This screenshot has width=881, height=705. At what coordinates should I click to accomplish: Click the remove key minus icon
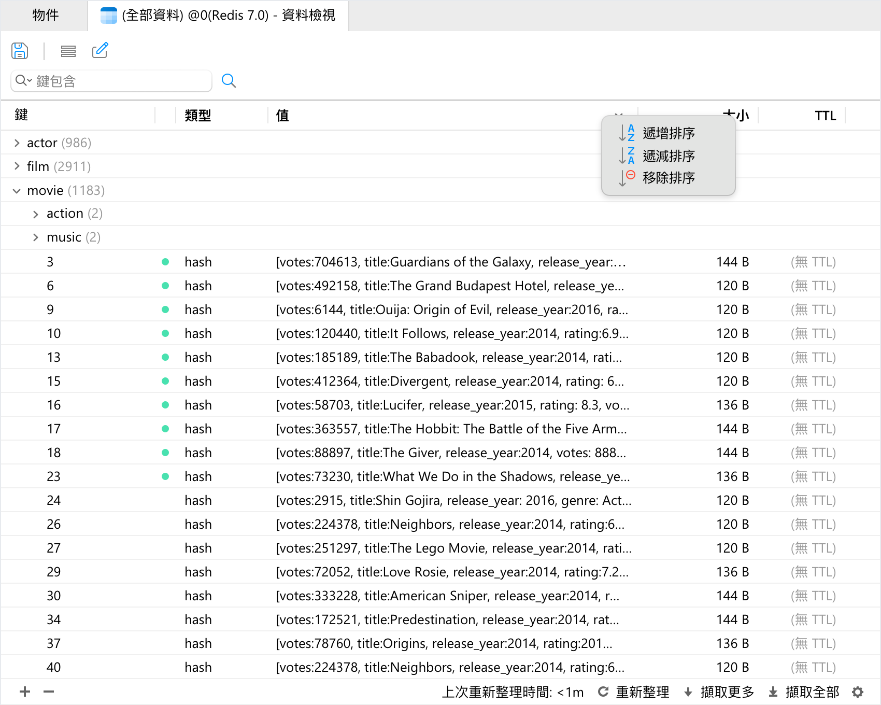click(49, 692)
